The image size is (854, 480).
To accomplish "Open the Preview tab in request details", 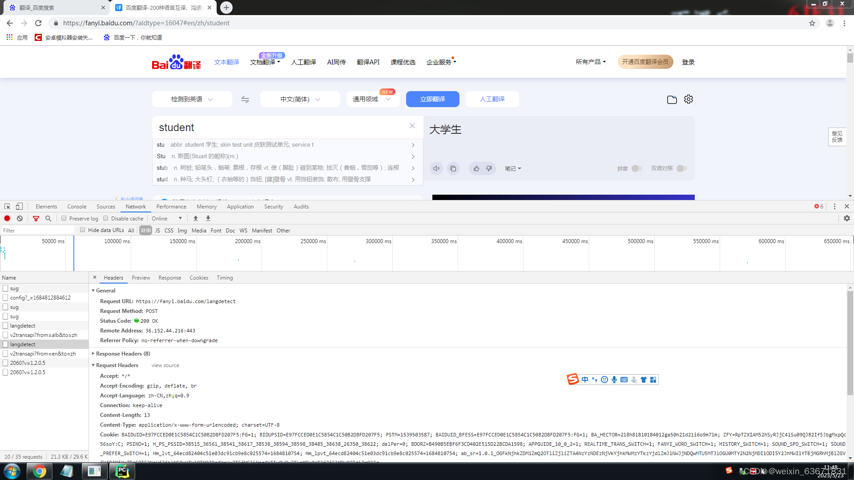I will pos(141,277).
